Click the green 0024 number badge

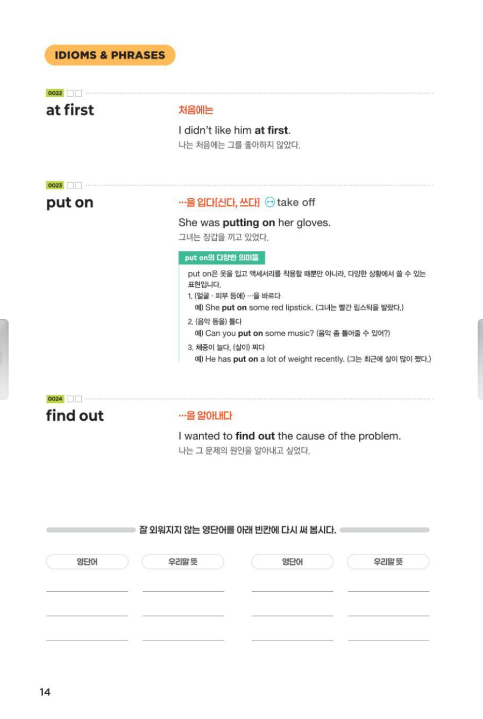click(x=55, y=399)
